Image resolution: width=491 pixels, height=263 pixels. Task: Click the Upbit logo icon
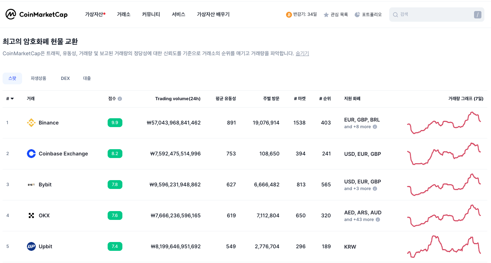click(x=31, y=246)
